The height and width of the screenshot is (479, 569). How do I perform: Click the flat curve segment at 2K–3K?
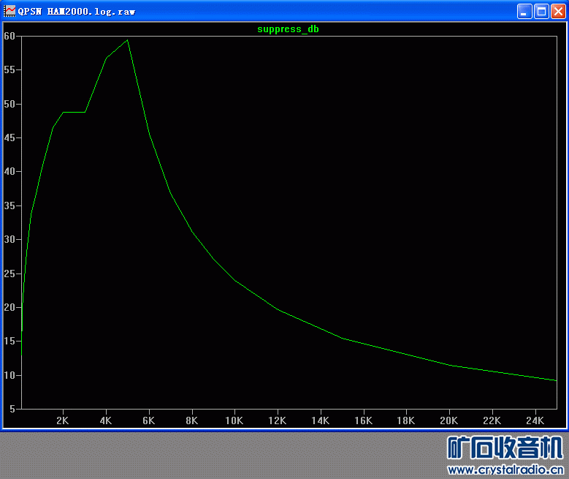tap(75, 112)
